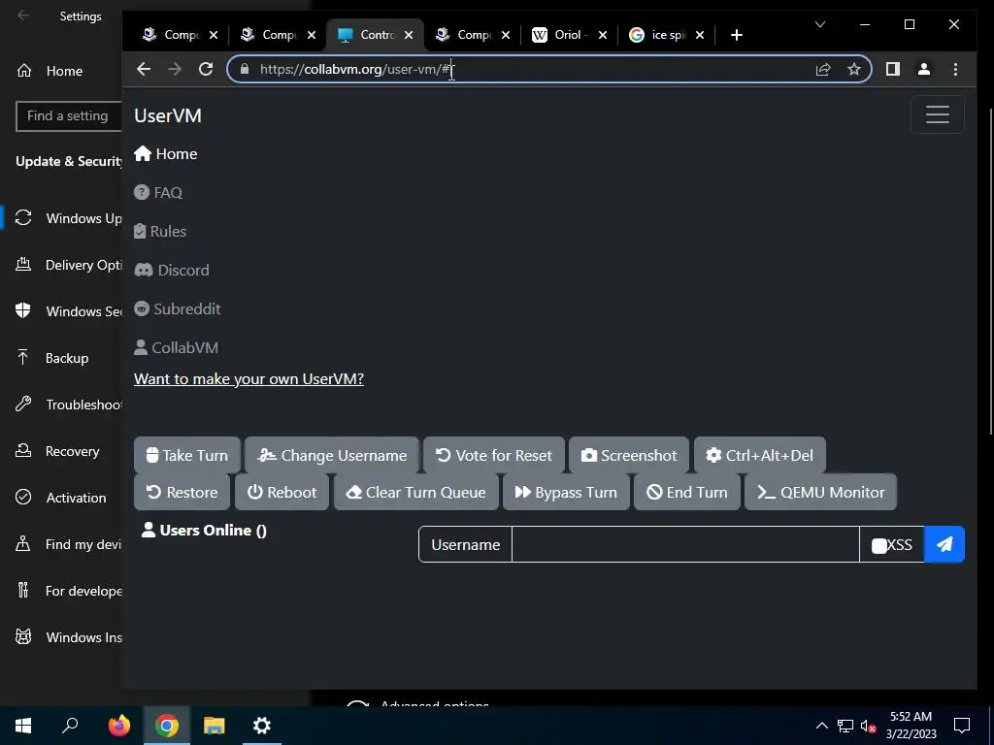Clear Turn Queue
The height and width of the screenshot is (745, 994).
[x=415, y=492]
